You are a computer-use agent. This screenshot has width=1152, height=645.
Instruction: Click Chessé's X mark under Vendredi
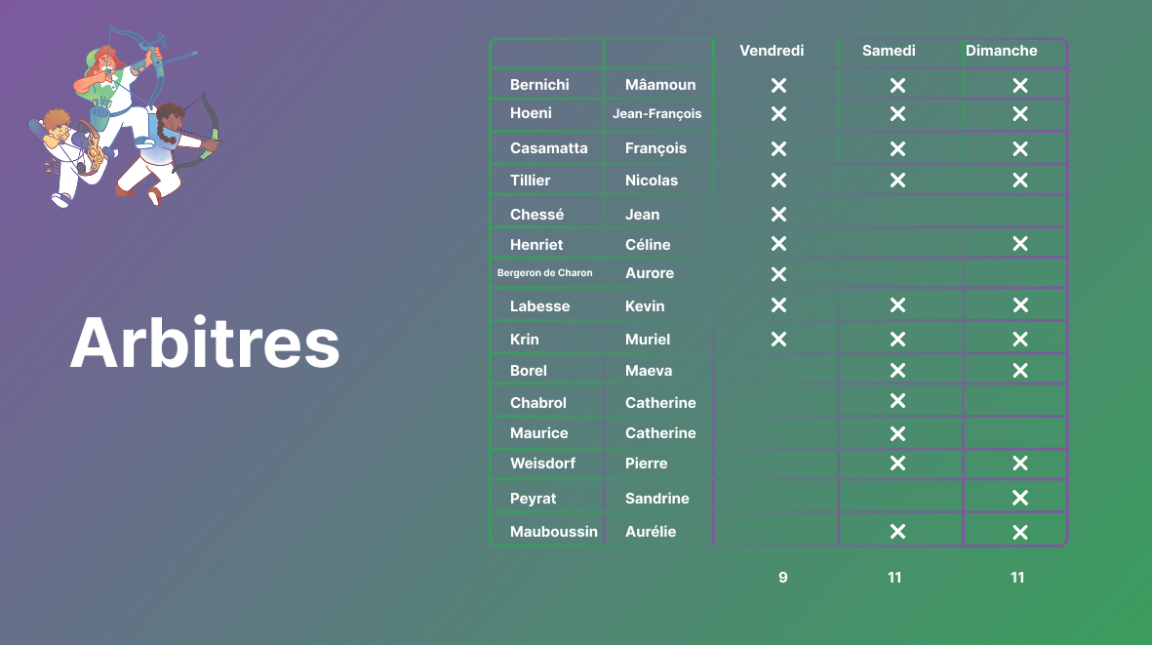[778, 215]
